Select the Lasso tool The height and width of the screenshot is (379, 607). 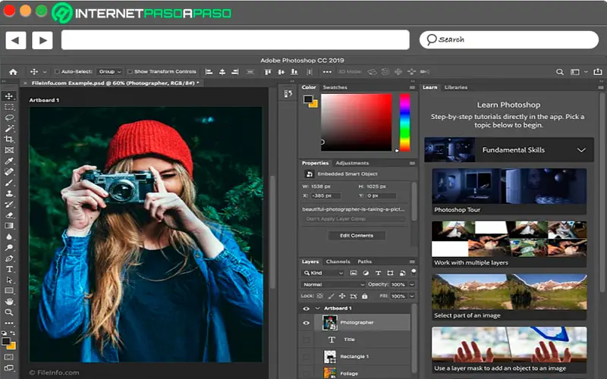tap(9, 118)
